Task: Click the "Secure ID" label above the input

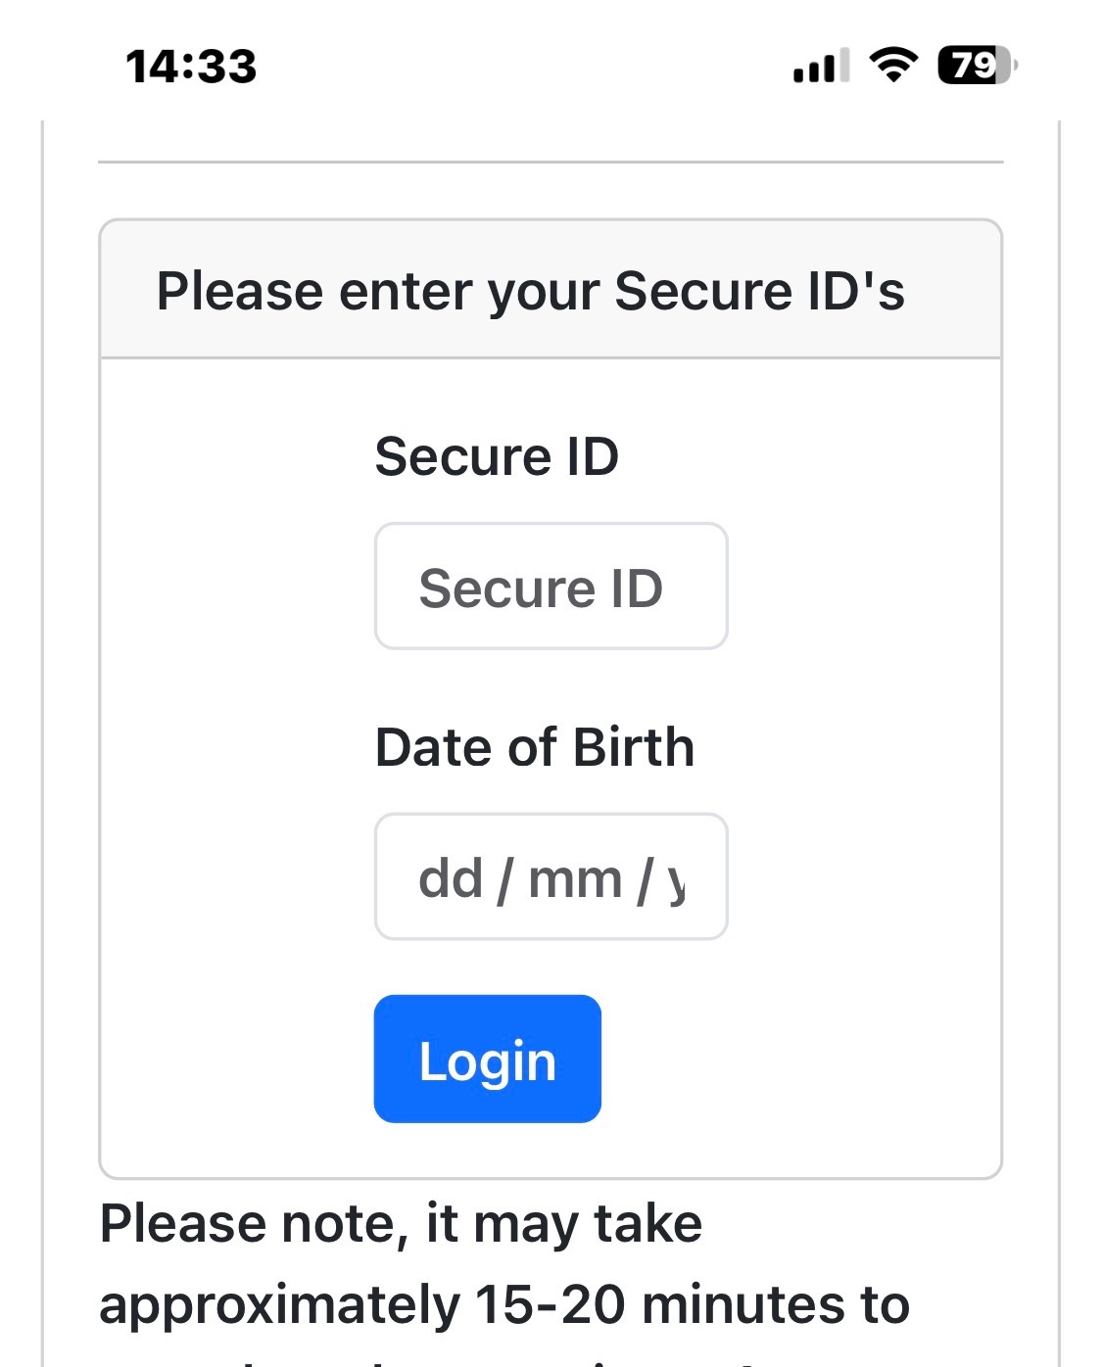Action: 497,456
